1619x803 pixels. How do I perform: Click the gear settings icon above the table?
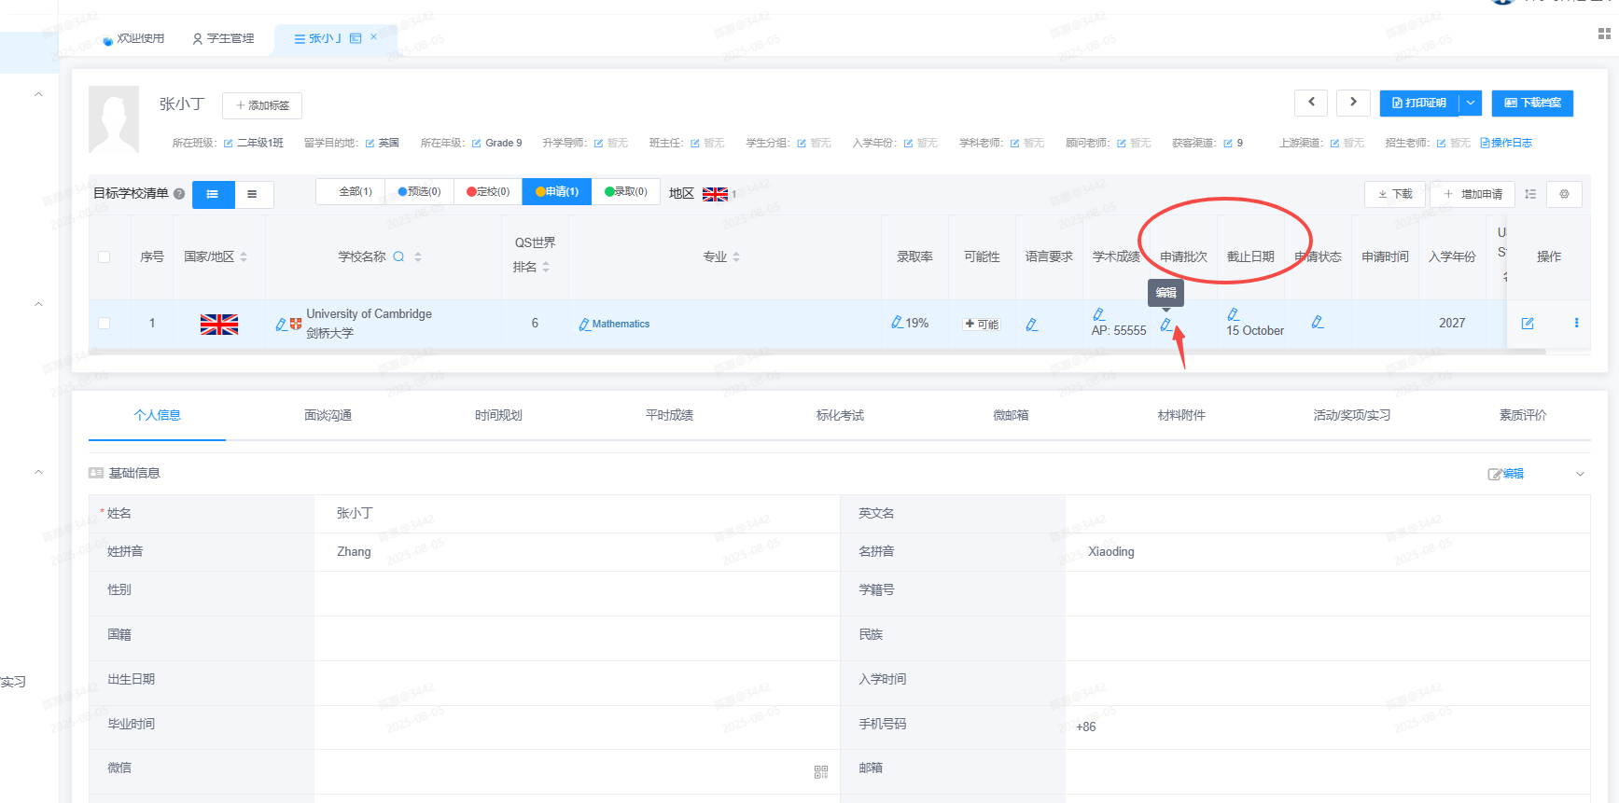pyautogui.click(x=1564, y=194)
